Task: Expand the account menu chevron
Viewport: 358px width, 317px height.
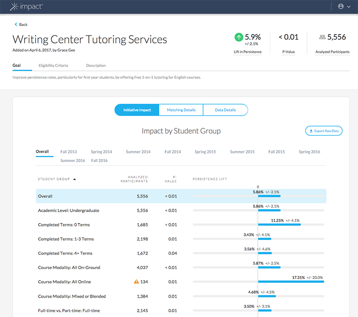Action: (349, 7)
